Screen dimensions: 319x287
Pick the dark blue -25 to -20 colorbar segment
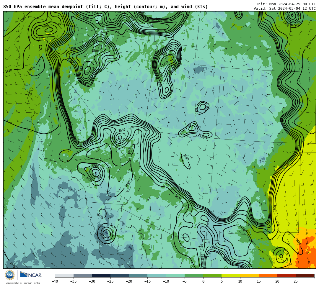point(120,275)
